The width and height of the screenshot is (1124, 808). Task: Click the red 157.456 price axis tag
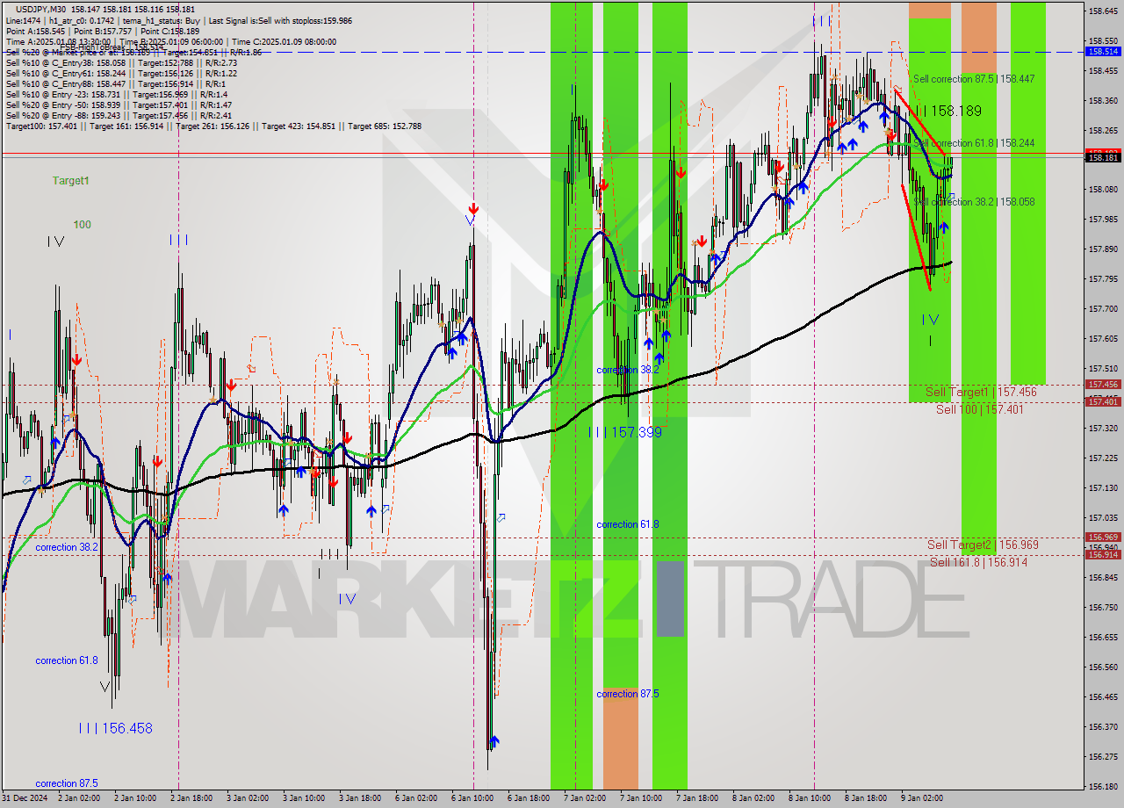coord(1103,385)
